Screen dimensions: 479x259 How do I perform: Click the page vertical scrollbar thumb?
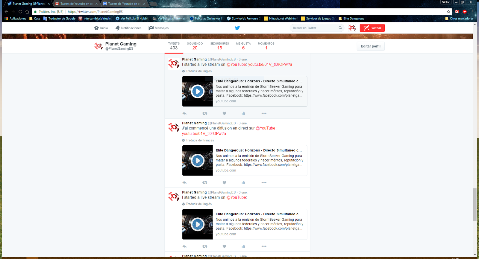[x=475, y=205]
